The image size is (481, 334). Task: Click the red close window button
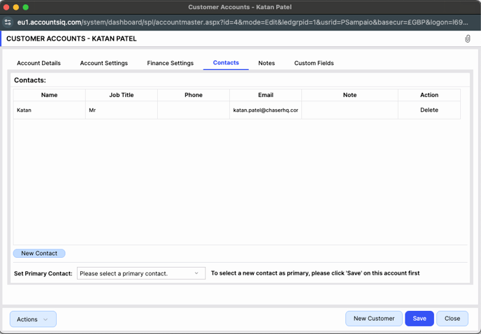pyautogui.click(x=6, y=7)
